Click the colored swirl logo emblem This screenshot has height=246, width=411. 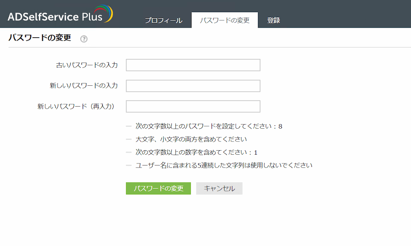click(107, 13)
